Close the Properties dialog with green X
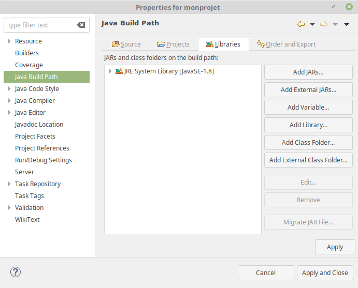Image resolution: width=358 pixels, height=288 pixels. click(x=349, y=7)
